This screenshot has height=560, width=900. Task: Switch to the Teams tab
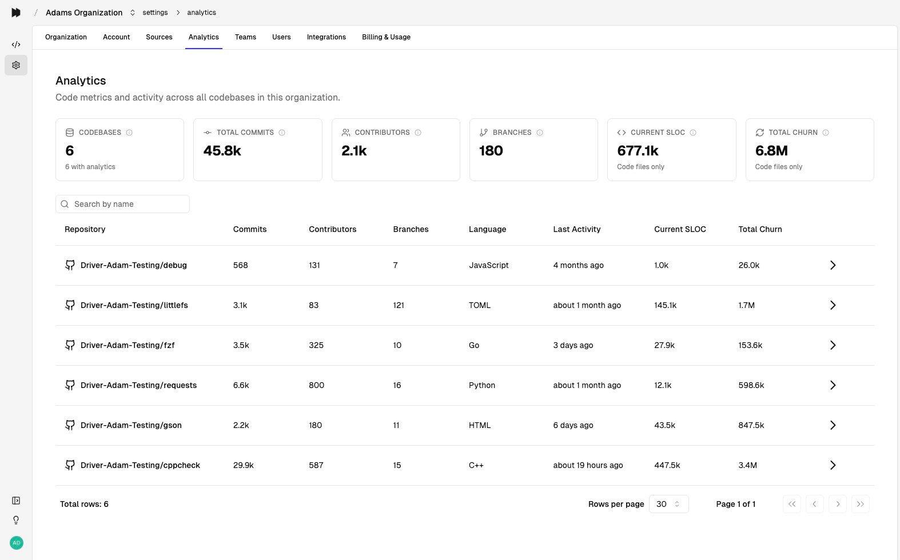pos(245,37)
